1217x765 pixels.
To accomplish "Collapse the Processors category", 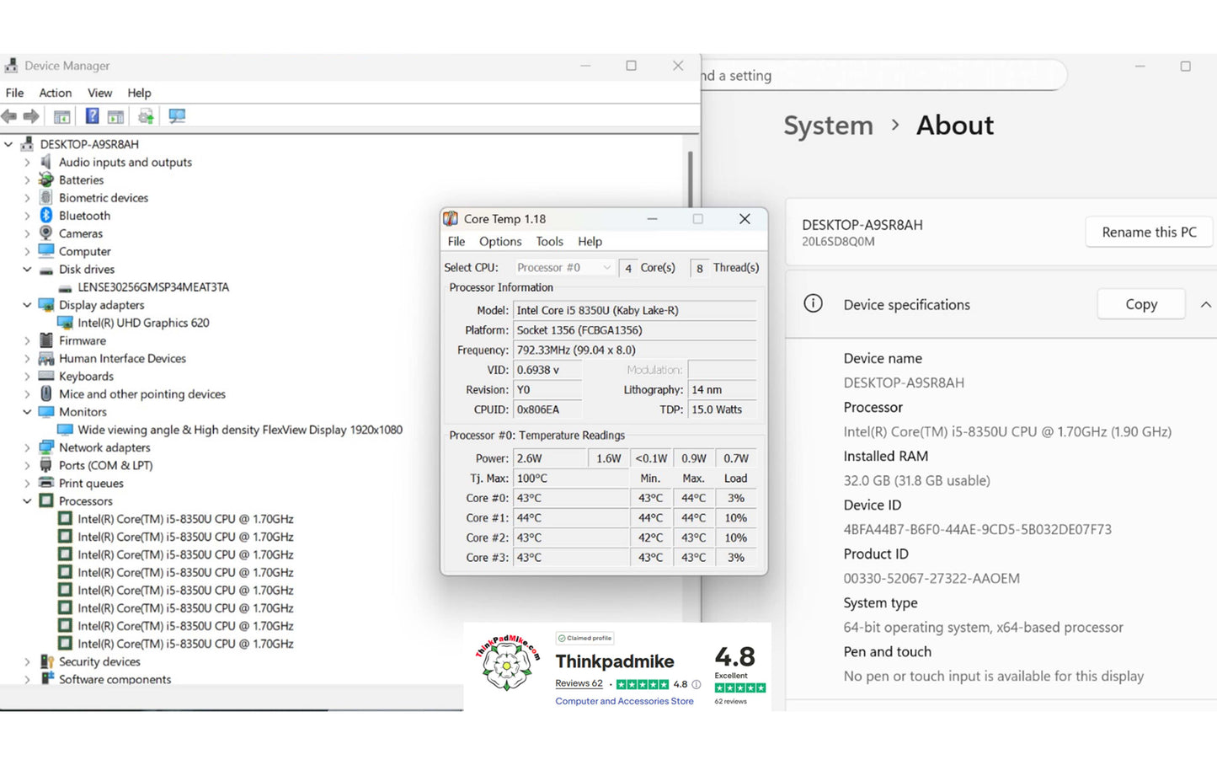I will 27,501.
